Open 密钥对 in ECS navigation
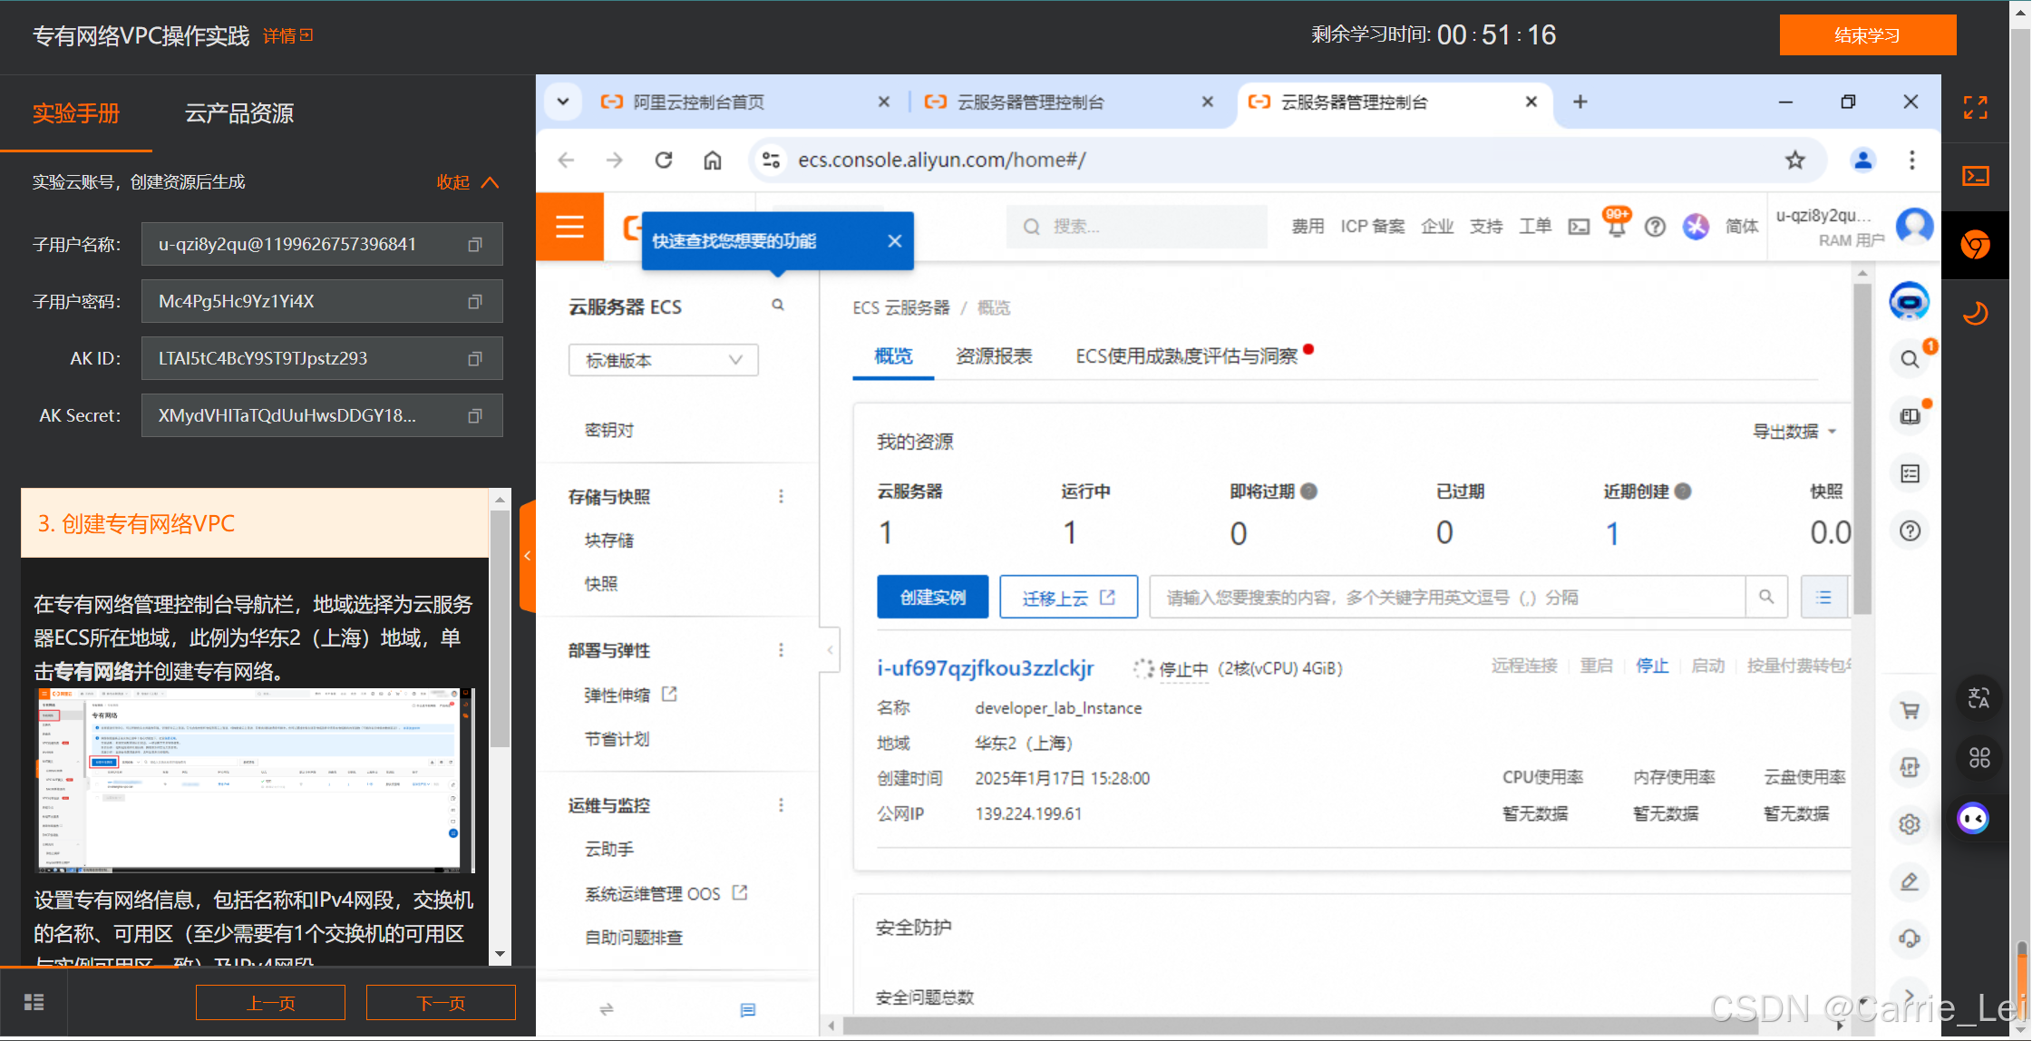The width and height of the screenshot is (2032, 1041). pyautogui.click(x=609, y=431)
